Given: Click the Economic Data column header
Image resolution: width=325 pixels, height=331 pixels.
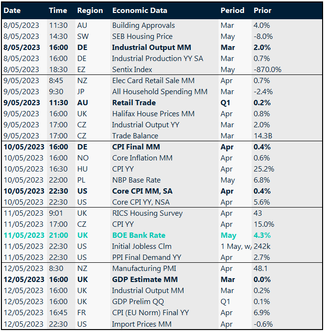Looking at the screenshot, I should (x=139, y=10).
